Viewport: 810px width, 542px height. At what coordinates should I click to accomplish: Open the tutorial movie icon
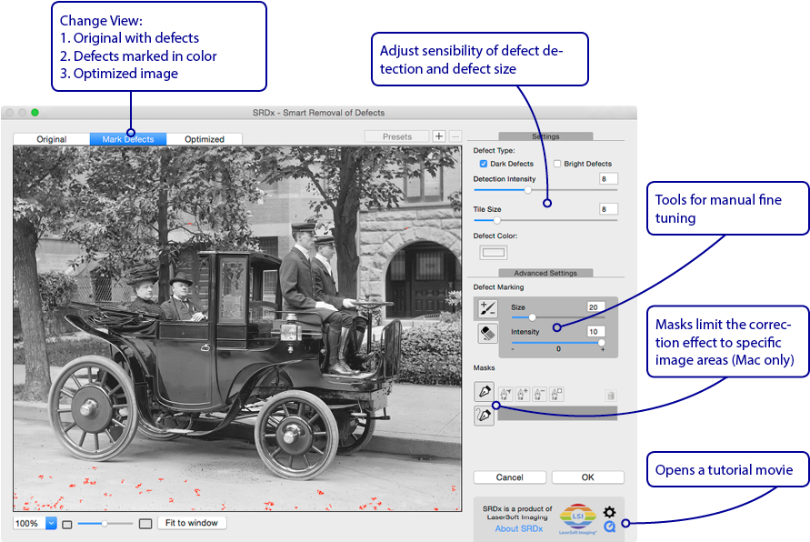coord(609,526)
